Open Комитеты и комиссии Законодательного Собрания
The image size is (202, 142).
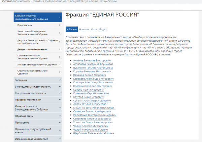pyautogui.click(x=38, y=57)
